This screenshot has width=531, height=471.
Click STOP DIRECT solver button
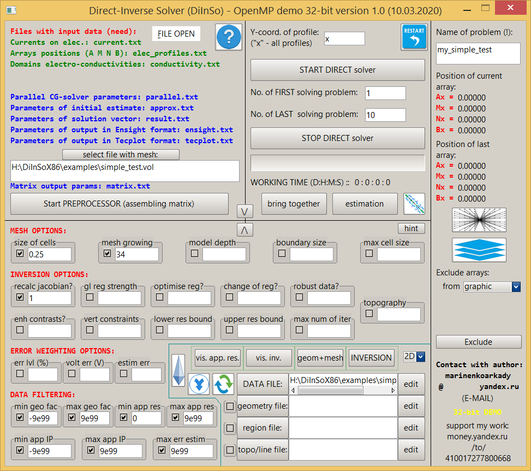338,138
